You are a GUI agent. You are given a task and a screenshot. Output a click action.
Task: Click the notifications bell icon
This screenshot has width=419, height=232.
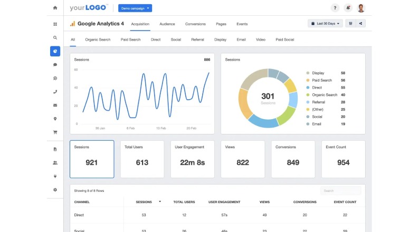coord(348,8)
